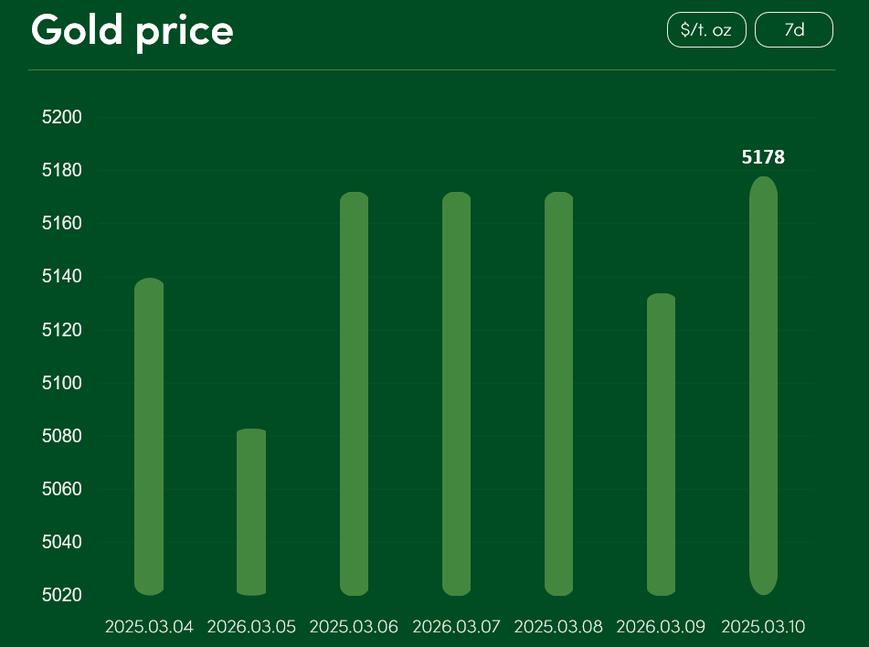Viewport: 869px width, 647px height.
Task: Select the 2025.03.06 date label
Action: click(354, 627)
